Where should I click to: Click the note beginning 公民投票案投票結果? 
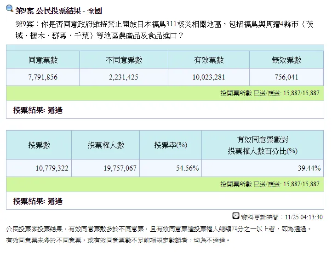pyautogui.click(x=159, y=229)
